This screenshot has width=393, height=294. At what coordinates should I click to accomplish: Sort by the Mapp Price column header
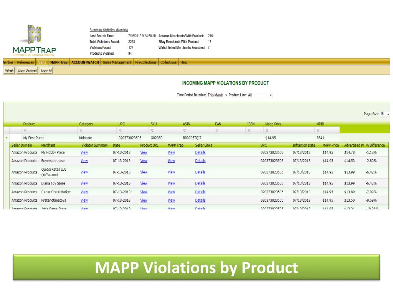tap(273, 124)
